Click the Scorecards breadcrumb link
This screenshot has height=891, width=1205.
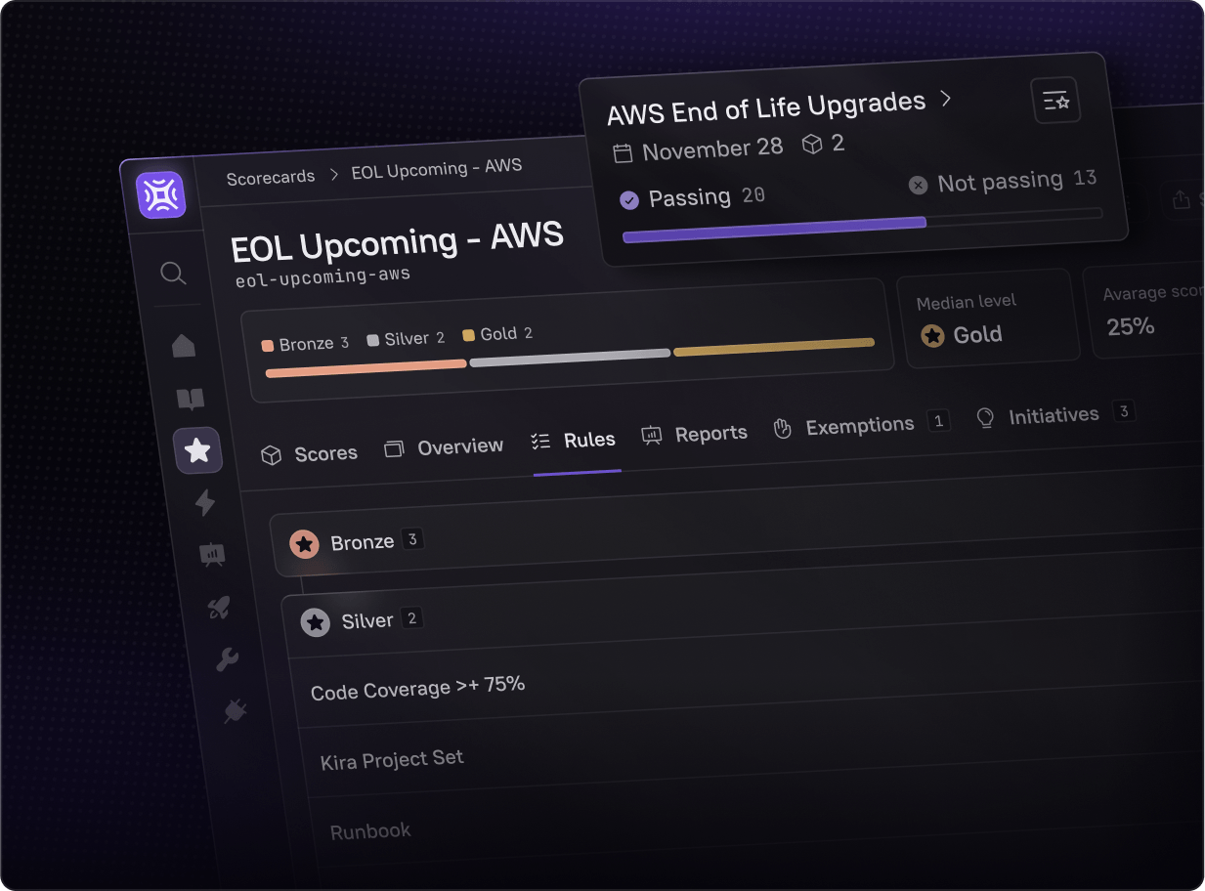click(x=271, y=178)
